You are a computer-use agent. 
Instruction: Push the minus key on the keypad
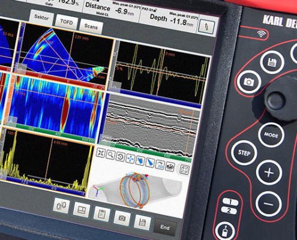(269, 203)
